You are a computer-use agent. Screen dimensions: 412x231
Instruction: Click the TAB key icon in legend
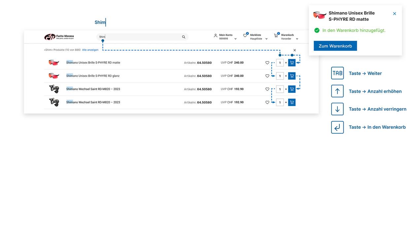337,73
